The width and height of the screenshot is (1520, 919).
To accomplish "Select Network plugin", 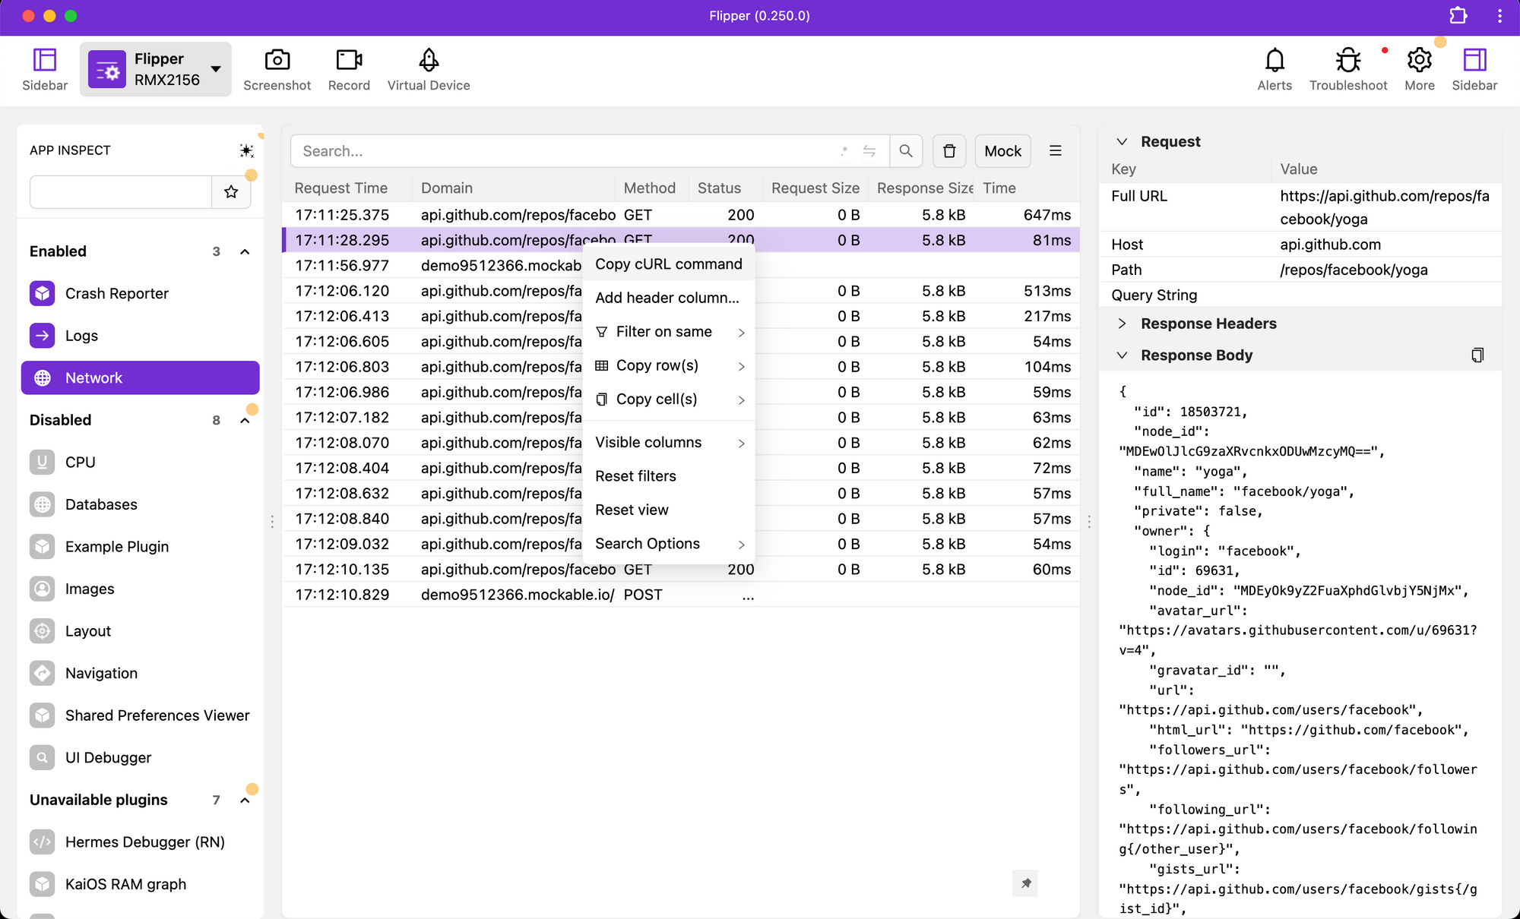I will 141,377.
